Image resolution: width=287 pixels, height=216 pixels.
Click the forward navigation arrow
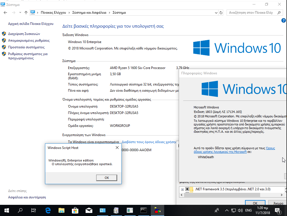click(x=13, y=13)
